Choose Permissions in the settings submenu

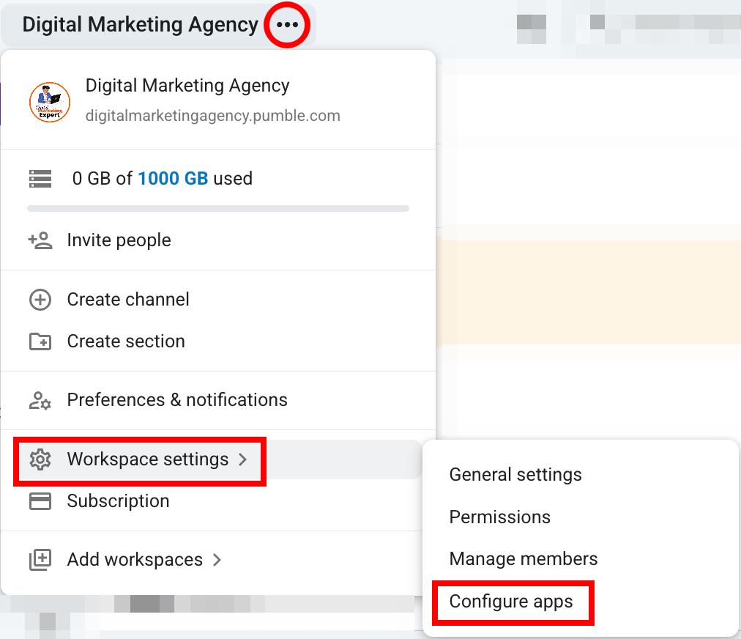[x=500, y=517]
